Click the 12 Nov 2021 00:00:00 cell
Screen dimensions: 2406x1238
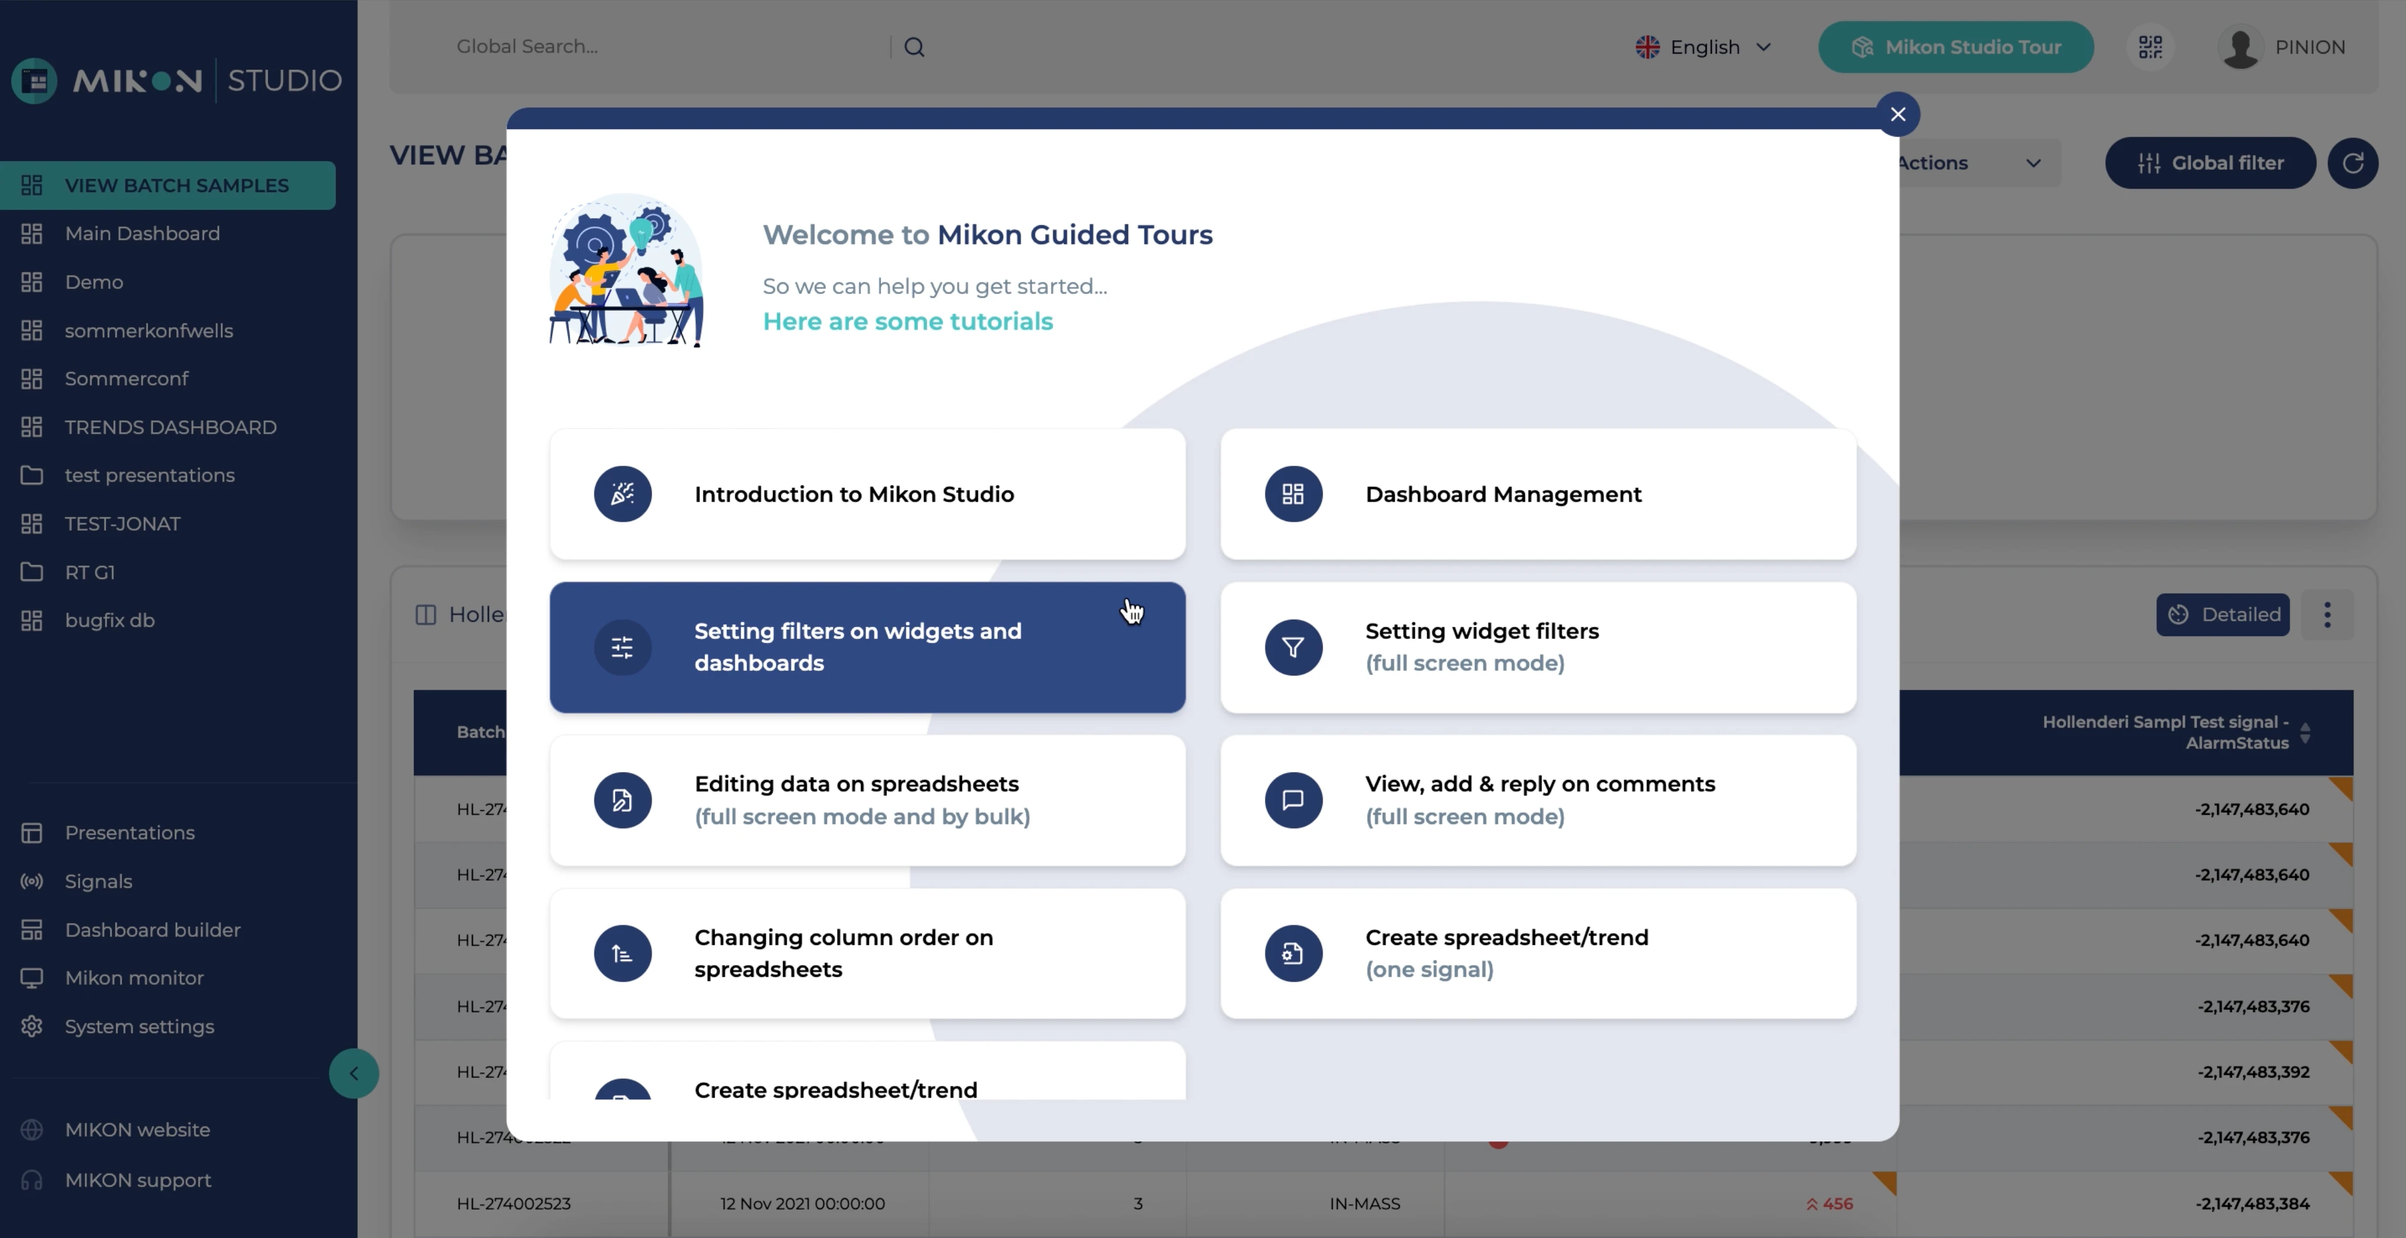803,1203
